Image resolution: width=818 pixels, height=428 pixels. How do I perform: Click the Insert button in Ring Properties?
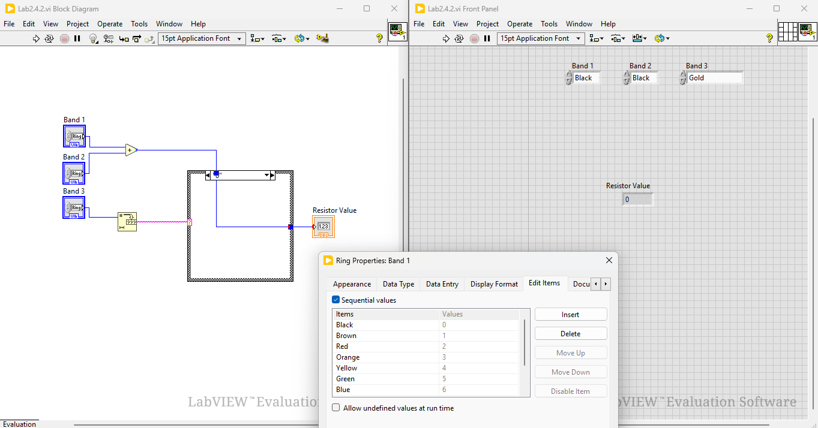(x=571, y=314)
